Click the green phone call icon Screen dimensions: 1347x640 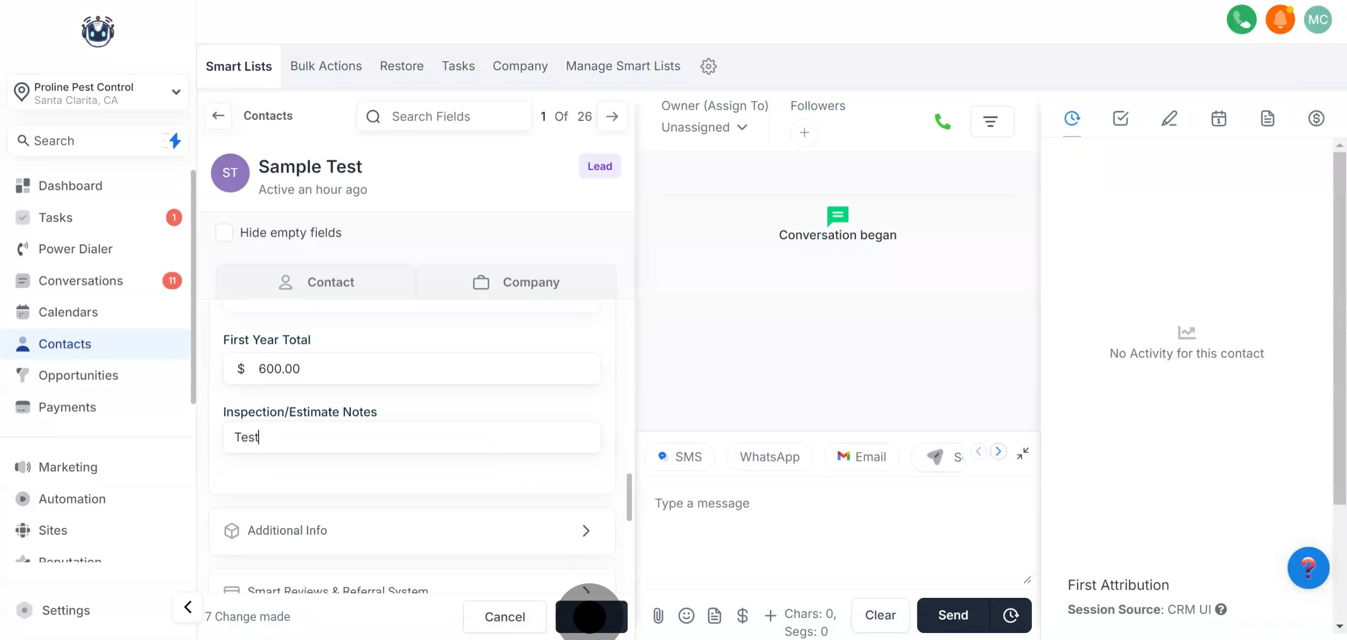[x=942, y=122]
